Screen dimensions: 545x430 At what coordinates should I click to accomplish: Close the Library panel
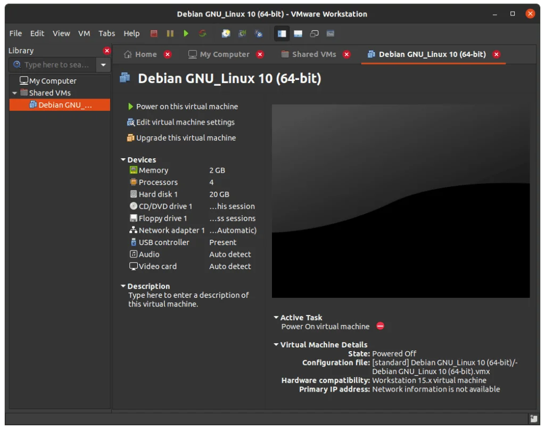pyautogui.click(x=106, y=51)
